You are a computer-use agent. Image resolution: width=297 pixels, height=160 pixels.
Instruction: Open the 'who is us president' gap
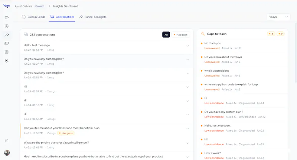pos(242,73)
